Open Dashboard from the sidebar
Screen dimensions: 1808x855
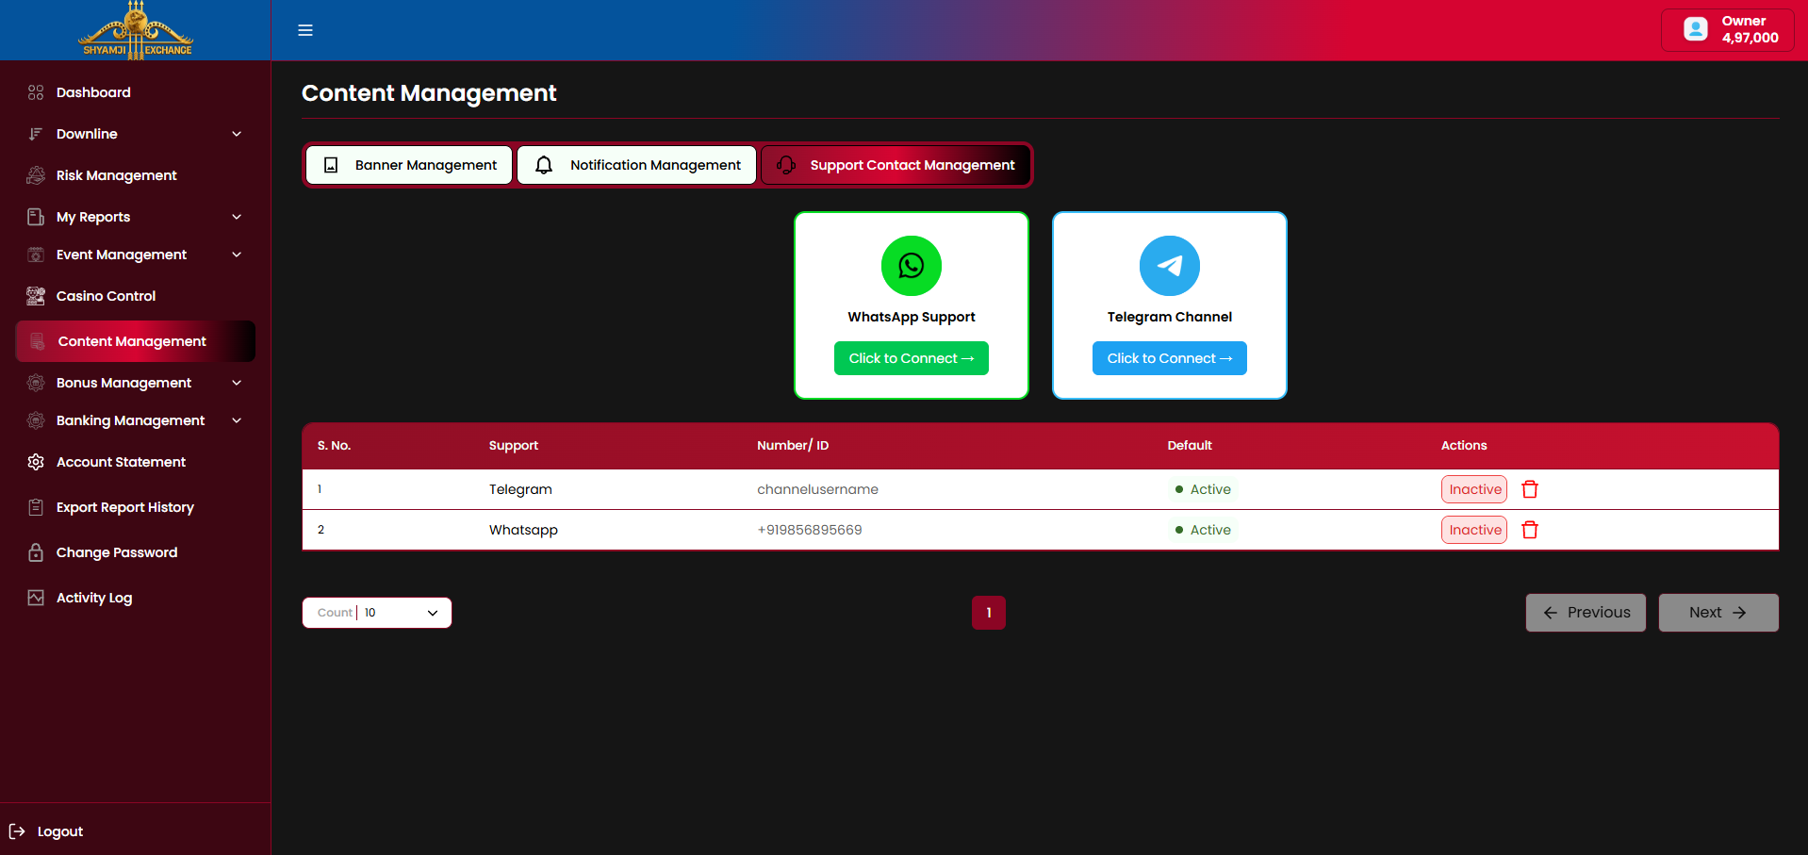coord(93,92)
